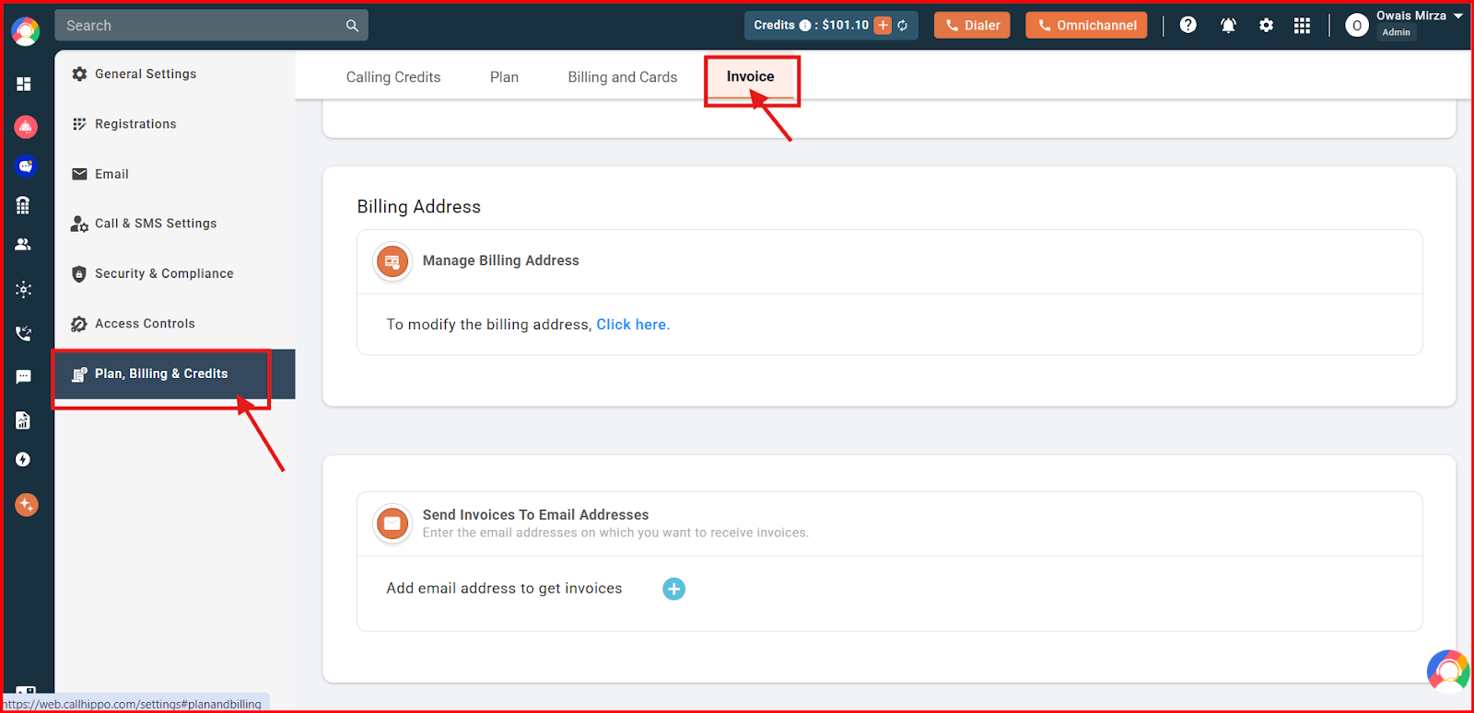Click the search magnifier icon
Screen dimensions: 1474x713
(x=352, y=26)
